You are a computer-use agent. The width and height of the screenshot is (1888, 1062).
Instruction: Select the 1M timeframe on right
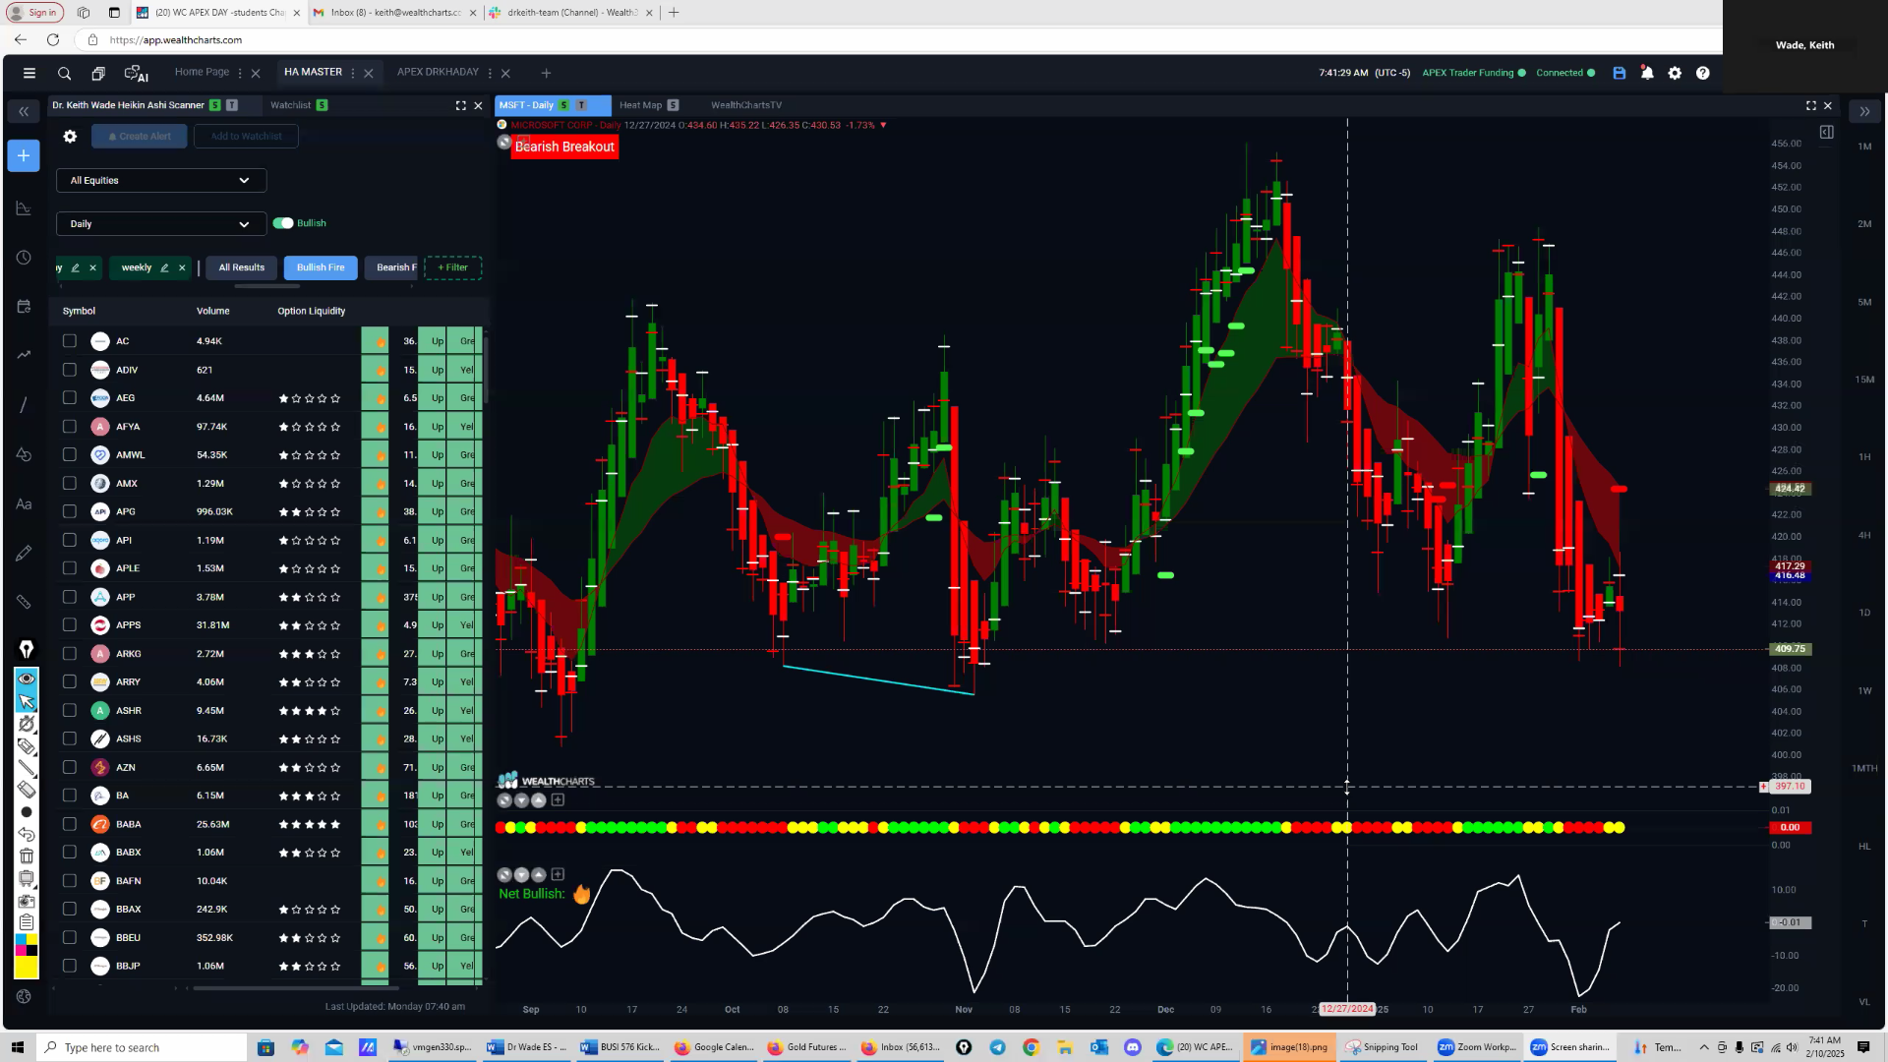click(x=1864, y=147)
